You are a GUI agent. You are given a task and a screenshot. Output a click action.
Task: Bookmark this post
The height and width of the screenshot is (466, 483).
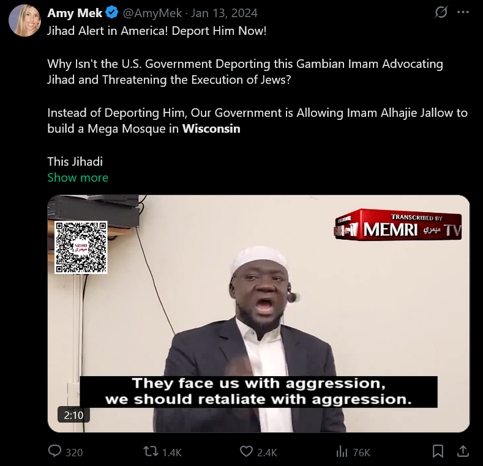pyautogui.click(x=438, y=451)
